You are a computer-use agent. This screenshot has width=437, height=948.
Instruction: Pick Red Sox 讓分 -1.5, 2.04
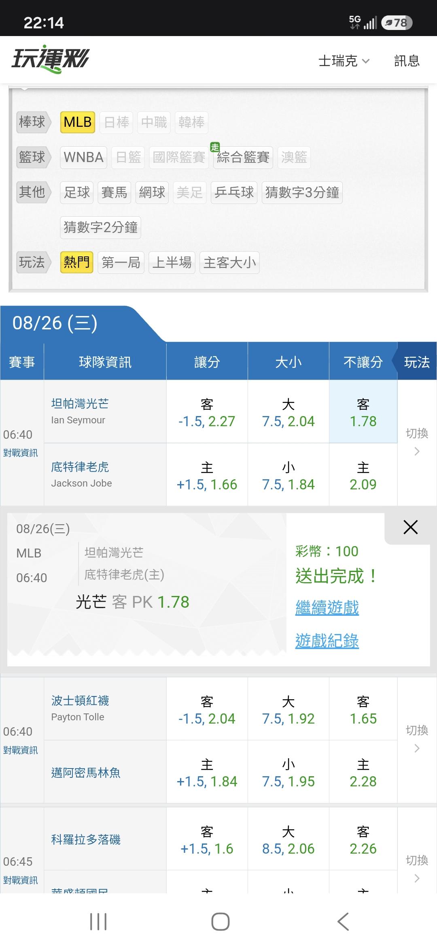point(207,709)
